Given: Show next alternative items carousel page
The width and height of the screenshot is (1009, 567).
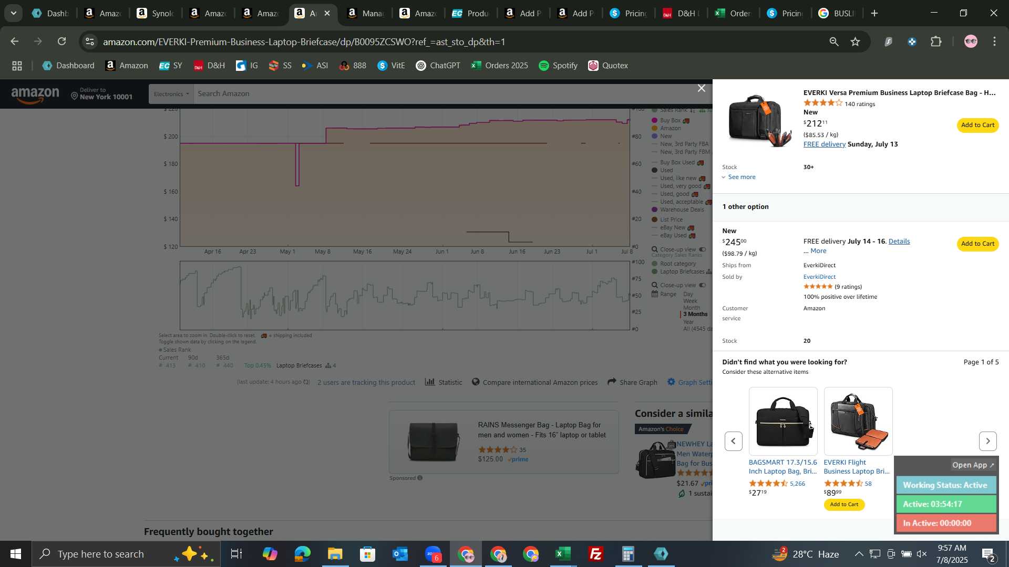Looking at the screenshot, I should coord(987,441).
